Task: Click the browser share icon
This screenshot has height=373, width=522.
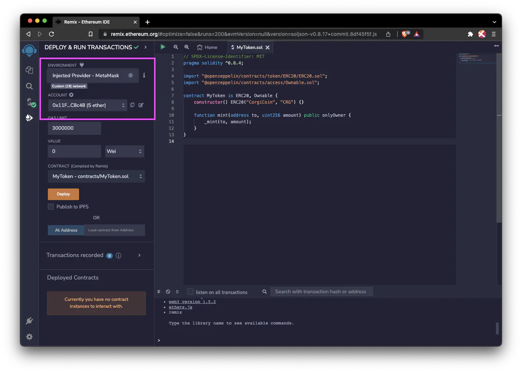Action: [x=388, y=34]
